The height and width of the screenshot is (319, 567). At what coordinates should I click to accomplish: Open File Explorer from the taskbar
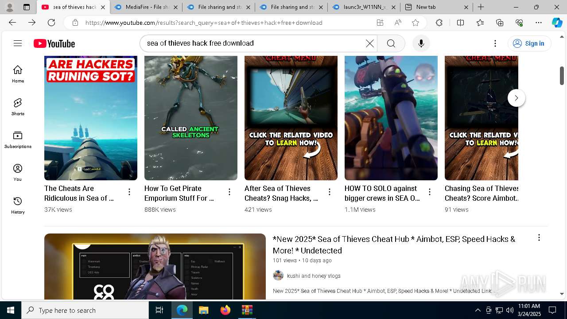(203, 310)
